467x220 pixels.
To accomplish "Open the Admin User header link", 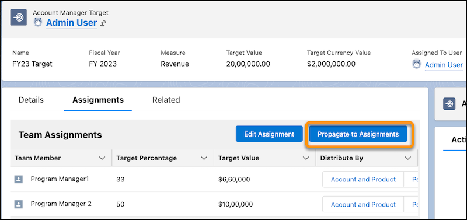I will (x=71, y=23).
